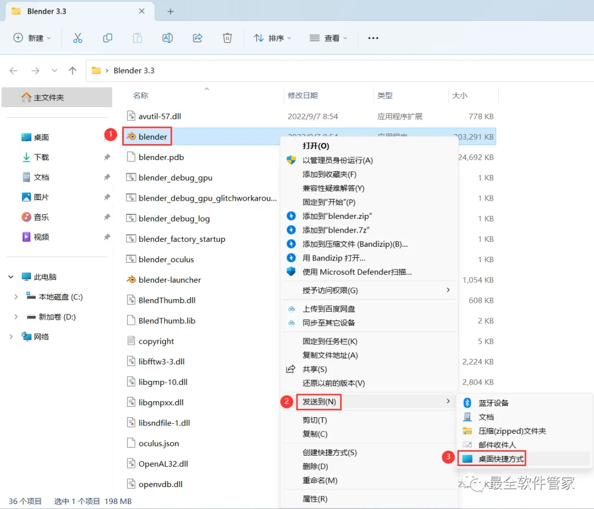Open the 新建 (New) dropdown
The height and width of the screenshot is (509, 594).
point(32,38)
